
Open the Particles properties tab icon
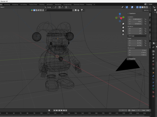coord(153,79)
